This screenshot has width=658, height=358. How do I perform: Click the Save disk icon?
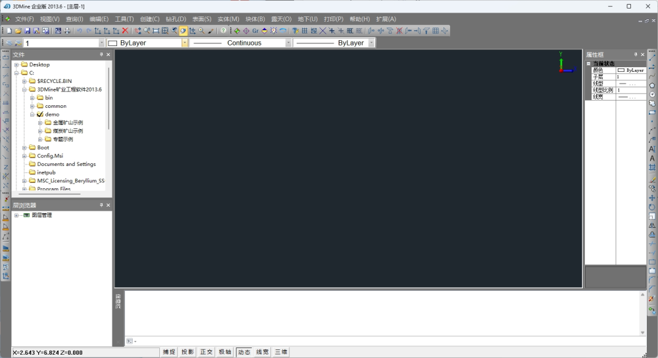28,31
